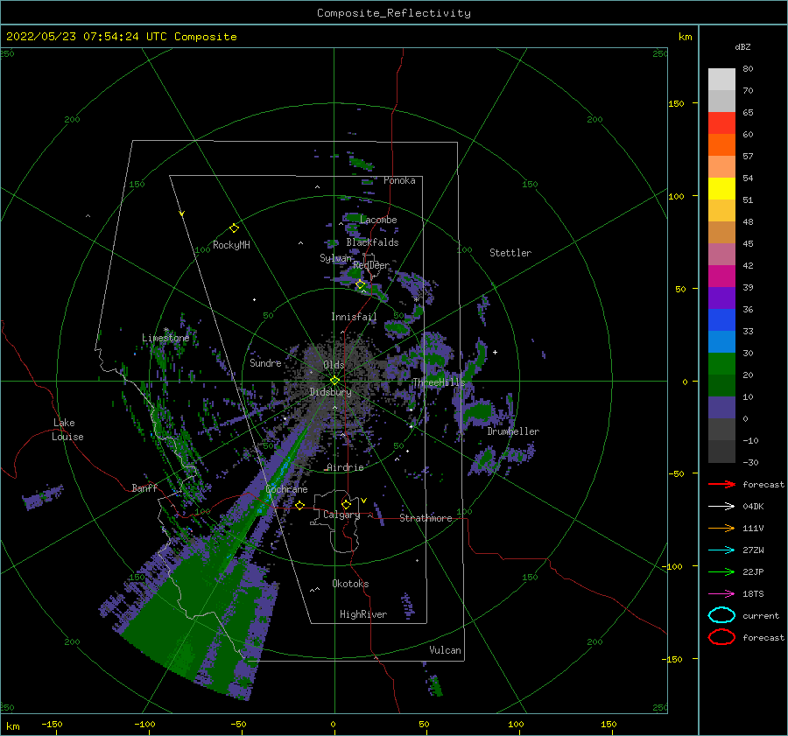Viewport: 788px width, 736px height.
Task: Click the blue 33 dBZ color swatch
Action: (x=721, y=320)
